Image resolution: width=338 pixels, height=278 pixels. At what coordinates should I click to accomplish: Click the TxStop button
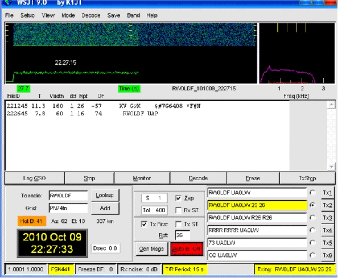point(307,179)
